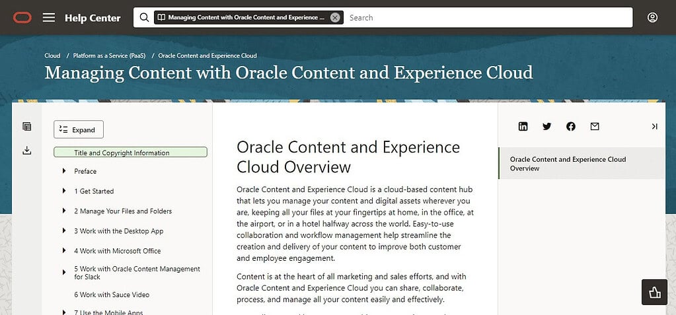This screenshot has height=315, width=676.
Task: Select Title and Copyright Information entry
Action: point(130,153)
